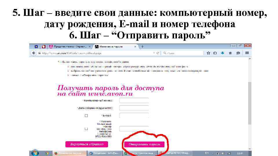Click the taskbar clock
Image resolution: width=278 pixels, height=156 pixels.
pyautogui.click(x=240, y=153)
